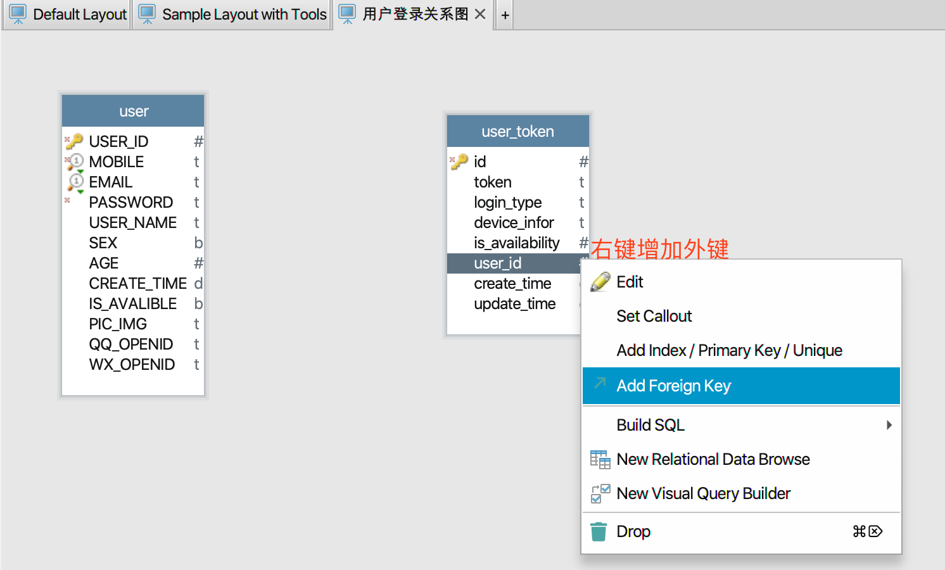This screenshot has width=945, height=570.
Task: Choose New Visual Query Builder
Action: click(x=741, y=493)
